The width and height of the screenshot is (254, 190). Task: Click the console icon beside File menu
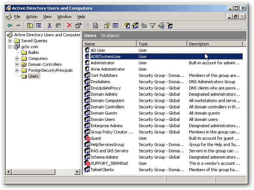(x=9, y=16)
